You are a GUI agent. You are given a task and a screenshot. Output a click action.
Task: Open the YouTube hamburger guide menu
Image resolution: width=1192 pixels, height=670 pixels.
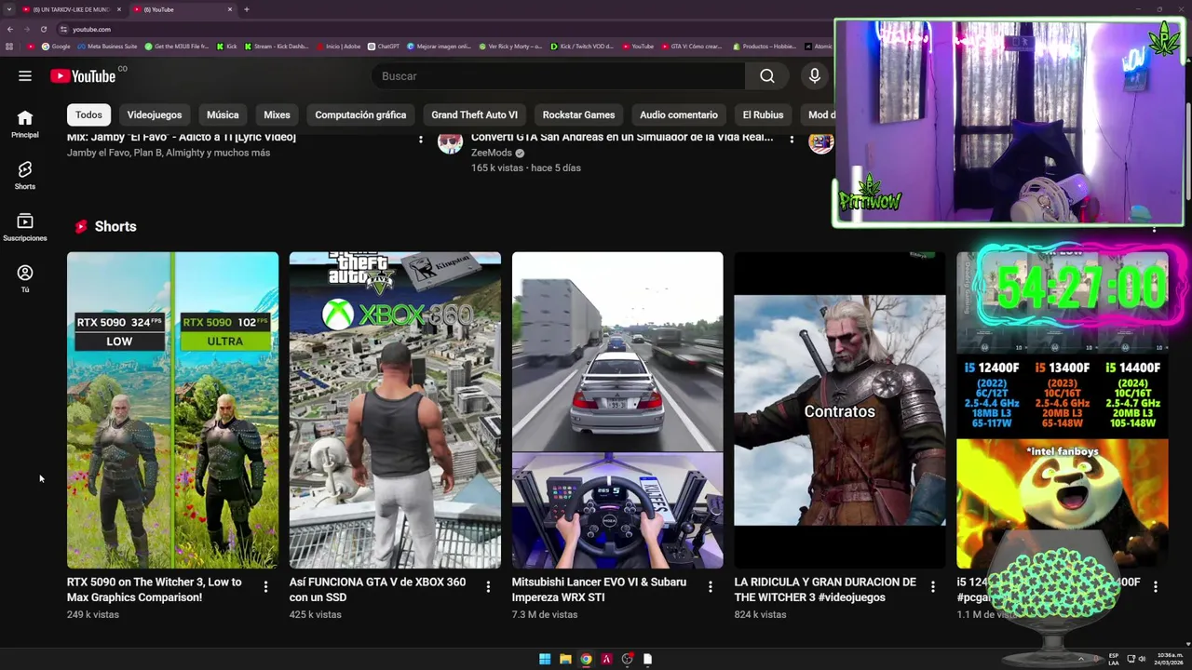(x=25, y=76)
